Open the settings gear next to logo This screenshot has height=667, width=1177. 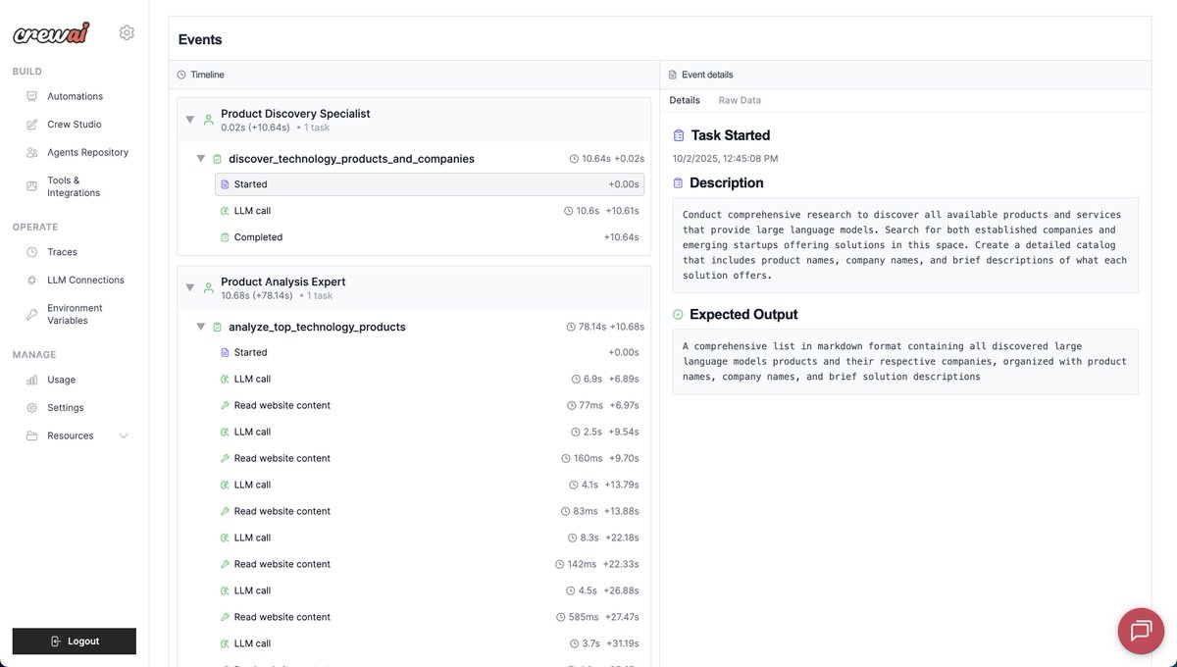(127, 32)
